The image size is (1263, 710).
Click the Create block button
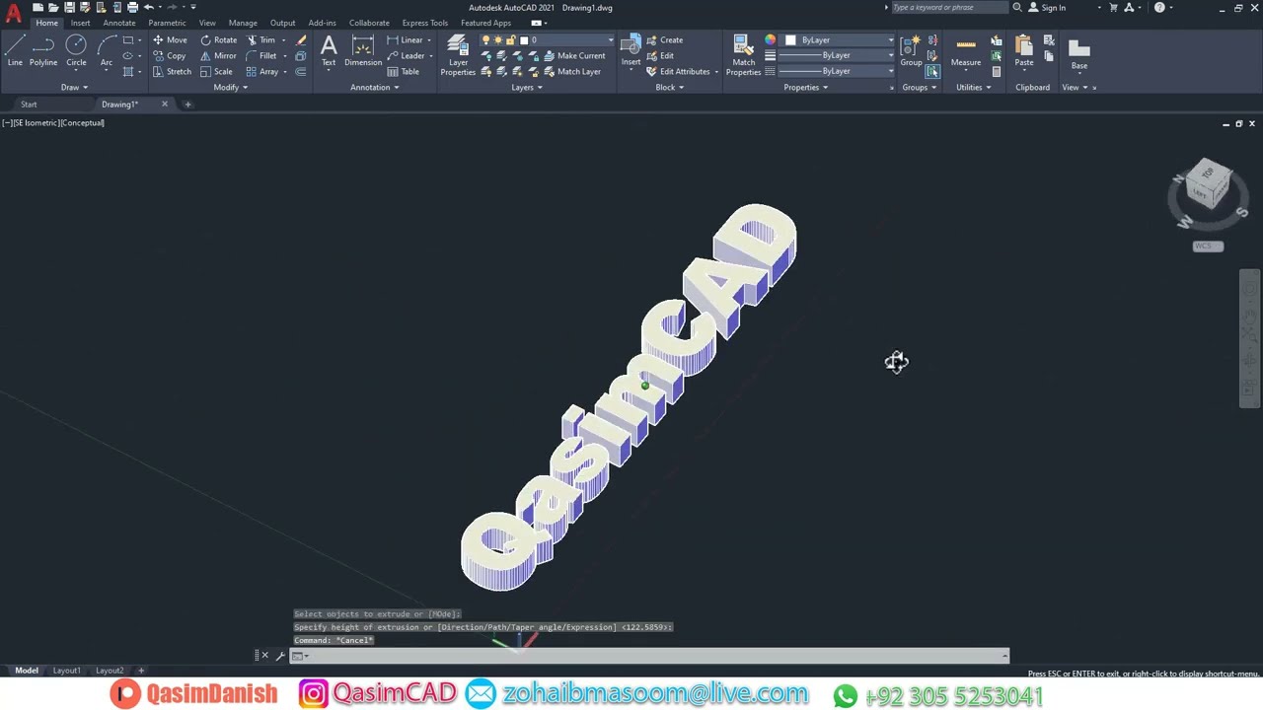click(665, 40)
